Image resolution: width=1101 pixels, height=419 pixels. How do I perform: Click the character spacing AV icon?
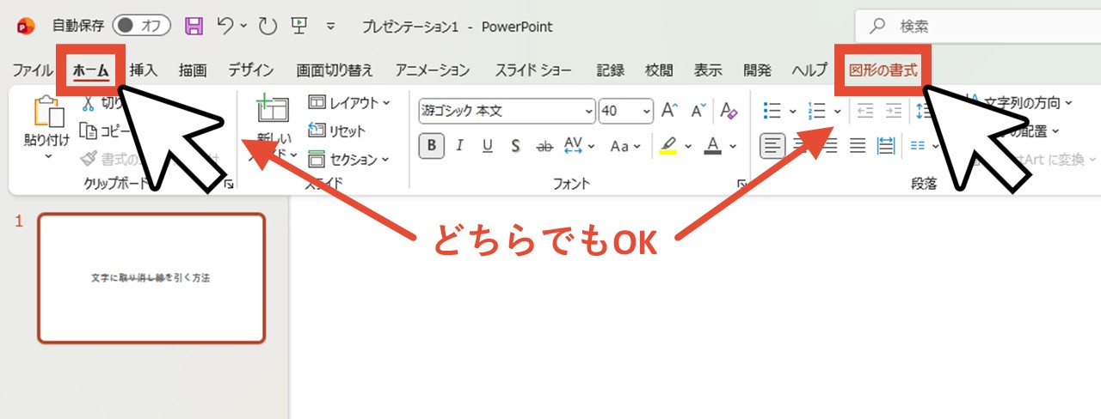(x=574, y=146)
